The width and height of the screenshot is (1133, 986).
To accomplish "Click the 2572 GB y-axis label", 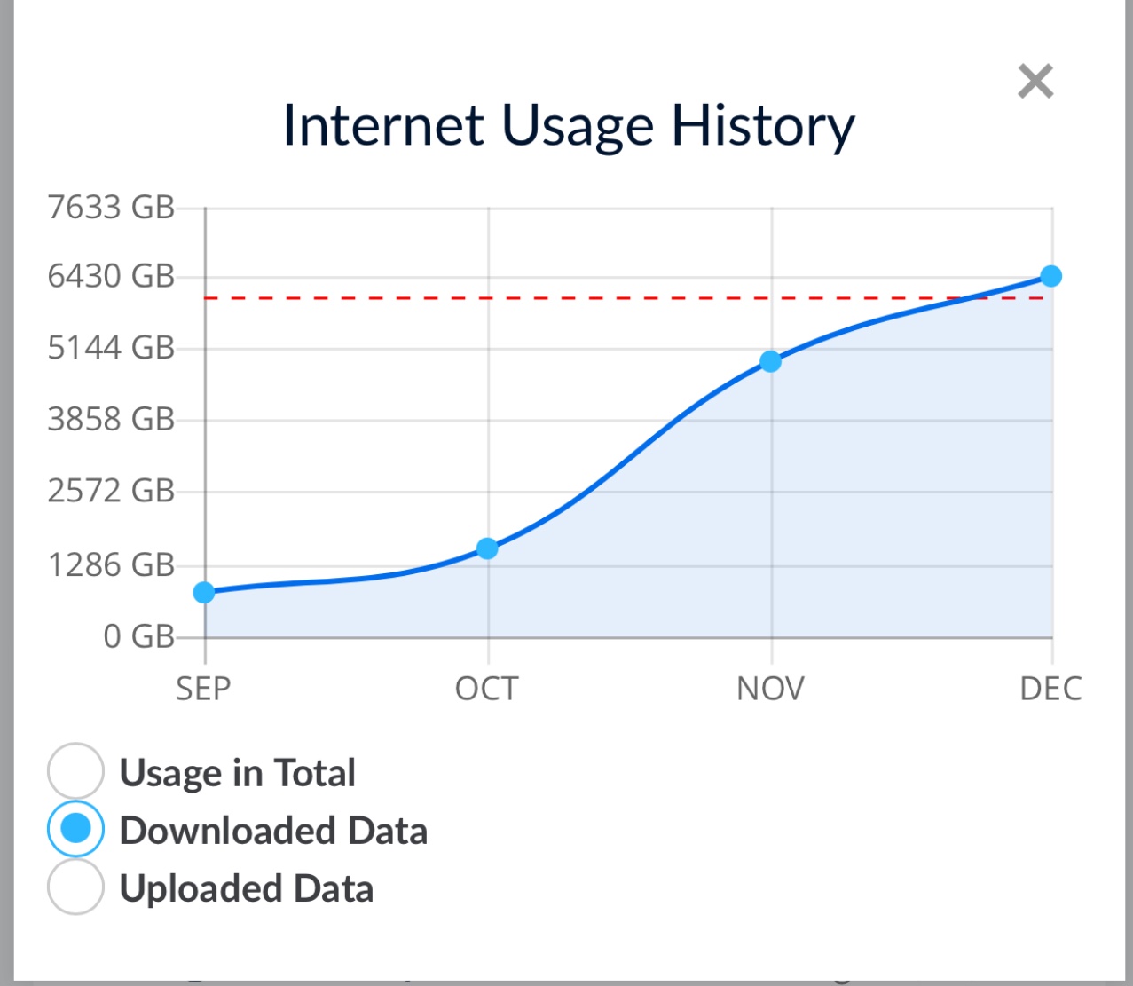I will click(112, 490).
